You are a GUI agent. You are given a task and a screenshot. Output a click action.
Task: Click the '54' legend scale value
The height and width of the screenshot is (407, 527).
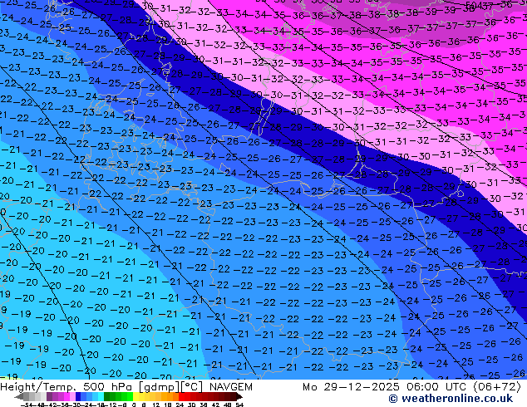coord(239,405)
